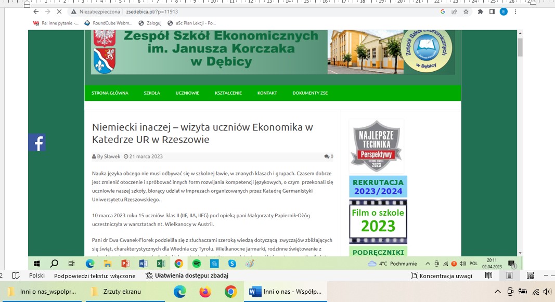555x302 pixels.
Task: Toggle Koncentracja uwagi focus mode
Action: [441, 276]
